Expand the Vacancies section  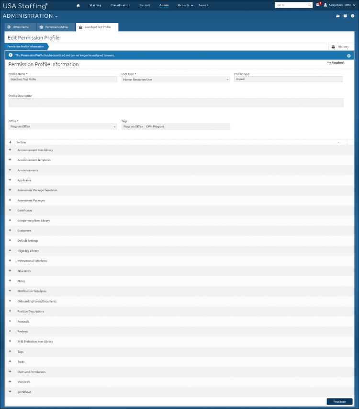(10, 382)
